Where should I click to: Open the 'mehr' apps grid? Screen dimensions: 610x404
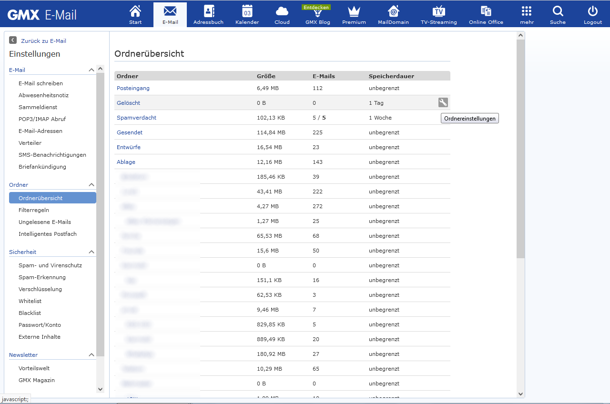(x=526, y=14)
